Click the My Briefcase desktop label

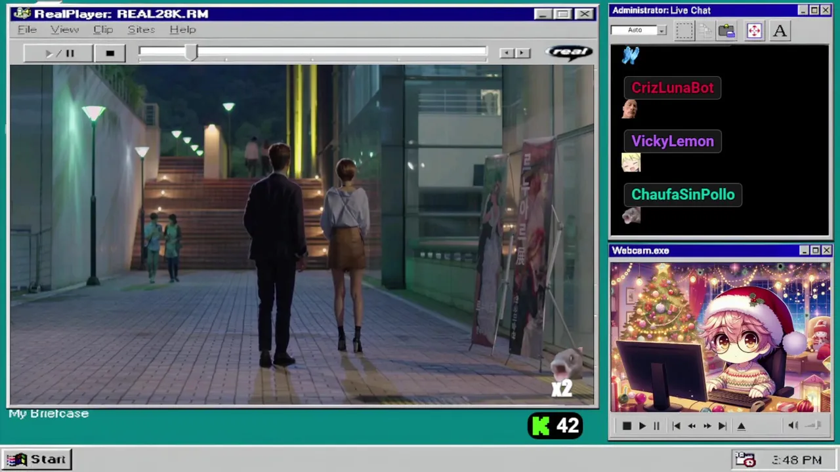click(49, 414)
